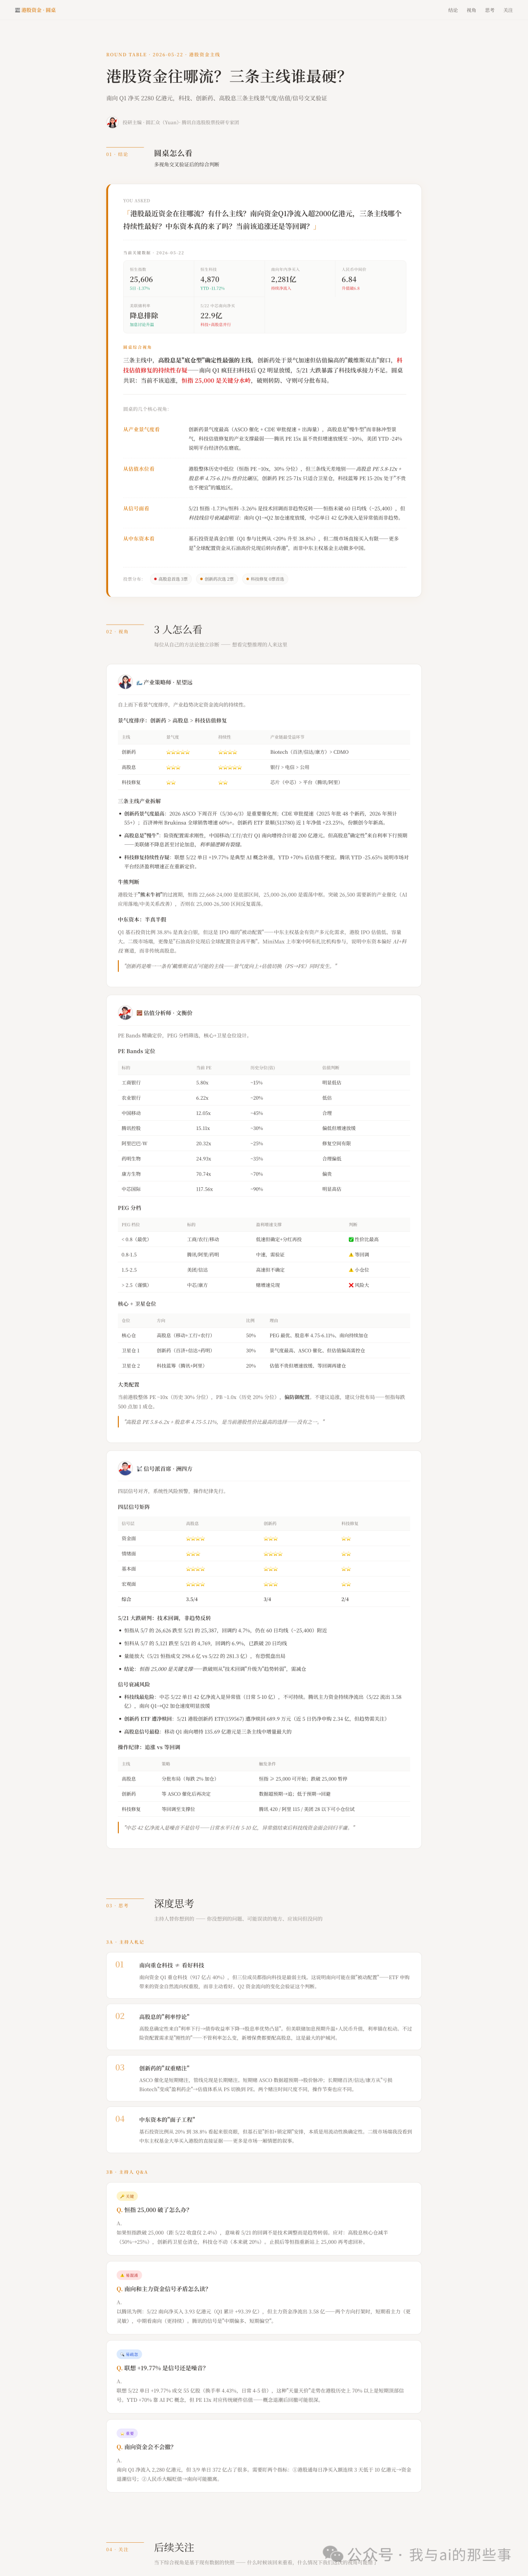Click the avatar of 信号派首席 渊图方
The width and height of the screenshot is (528, 2576).
coord(125,1468)
